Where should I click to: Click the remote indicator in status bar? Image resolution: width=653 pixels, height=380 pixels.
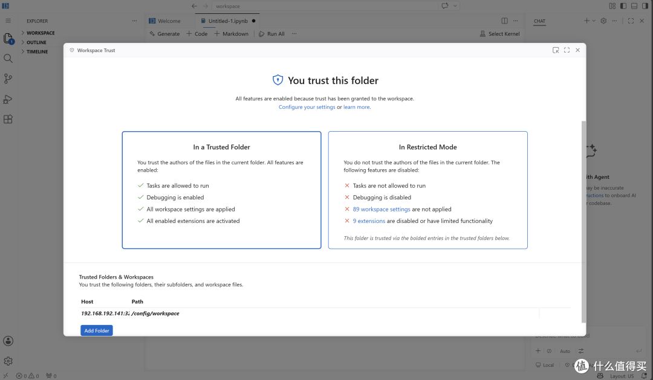[x=5, y=376]
